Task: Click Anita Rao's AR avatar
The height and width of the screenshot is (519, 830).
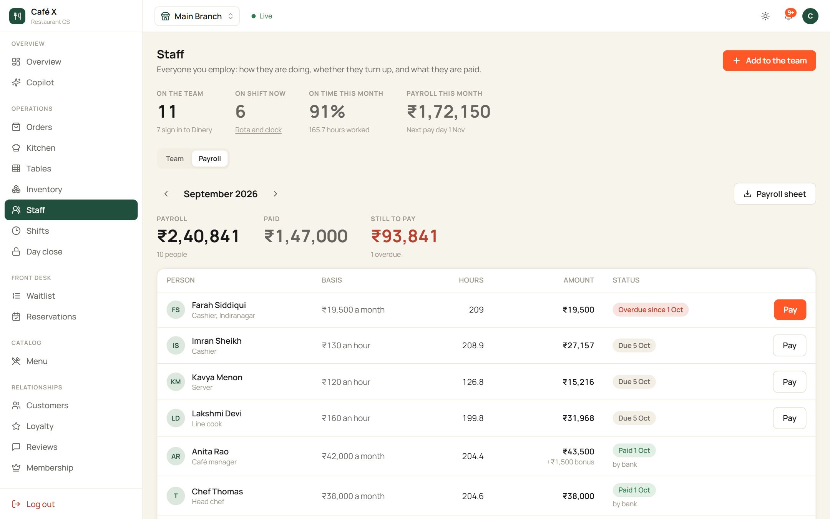Action: click(176, 456)
